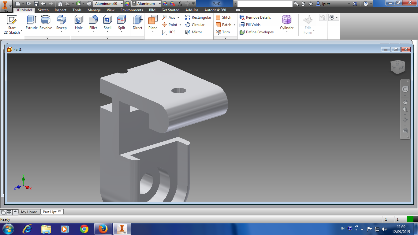Viewport: 418px width, 235px height.
Task: Open the Manage menu tab
Action: point(94,10)
